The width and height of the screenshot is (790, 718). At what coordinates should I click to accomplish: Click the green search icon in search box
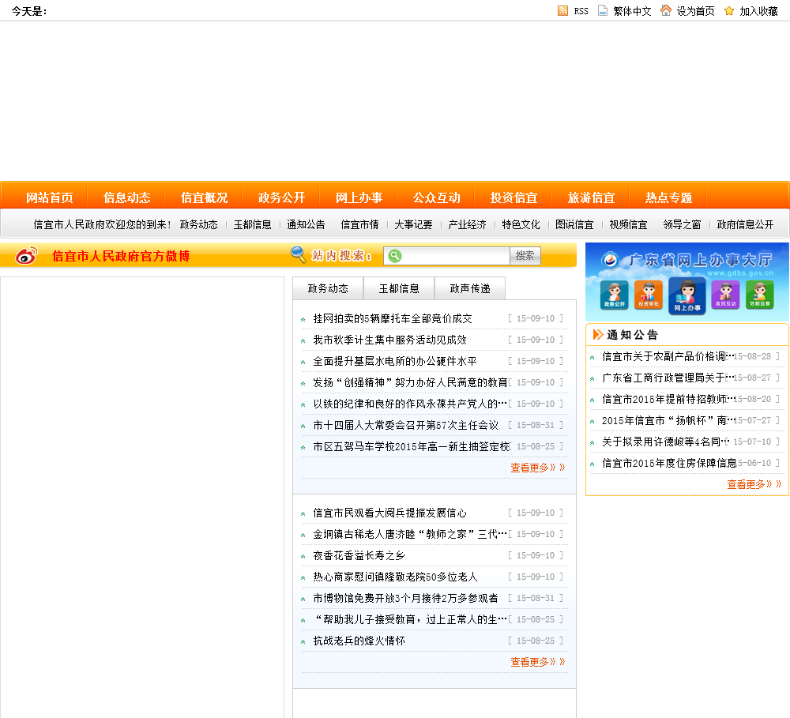tap(395, 255)
